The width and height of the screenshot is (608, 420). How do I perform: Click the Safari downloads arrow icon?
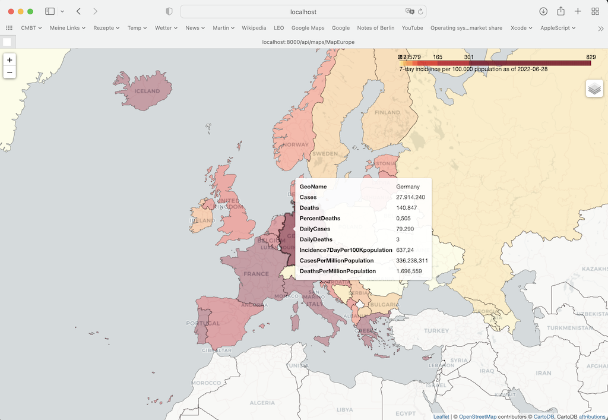pyautogui.click(x=542, y=11)
